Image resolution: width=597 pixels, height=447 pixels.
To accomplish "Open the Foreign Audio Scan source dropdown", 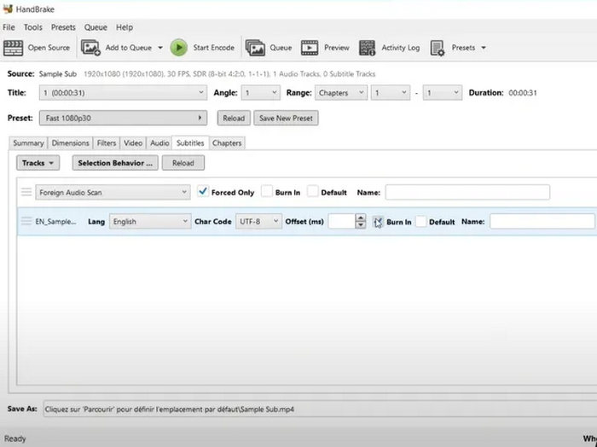I will (113, 192).
